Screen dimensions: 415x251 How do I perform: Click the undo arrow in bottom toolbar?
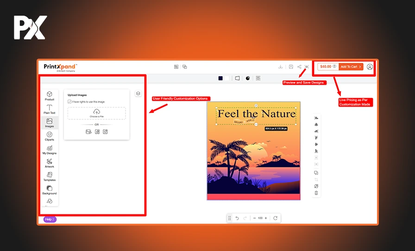(x=237, y=218)
